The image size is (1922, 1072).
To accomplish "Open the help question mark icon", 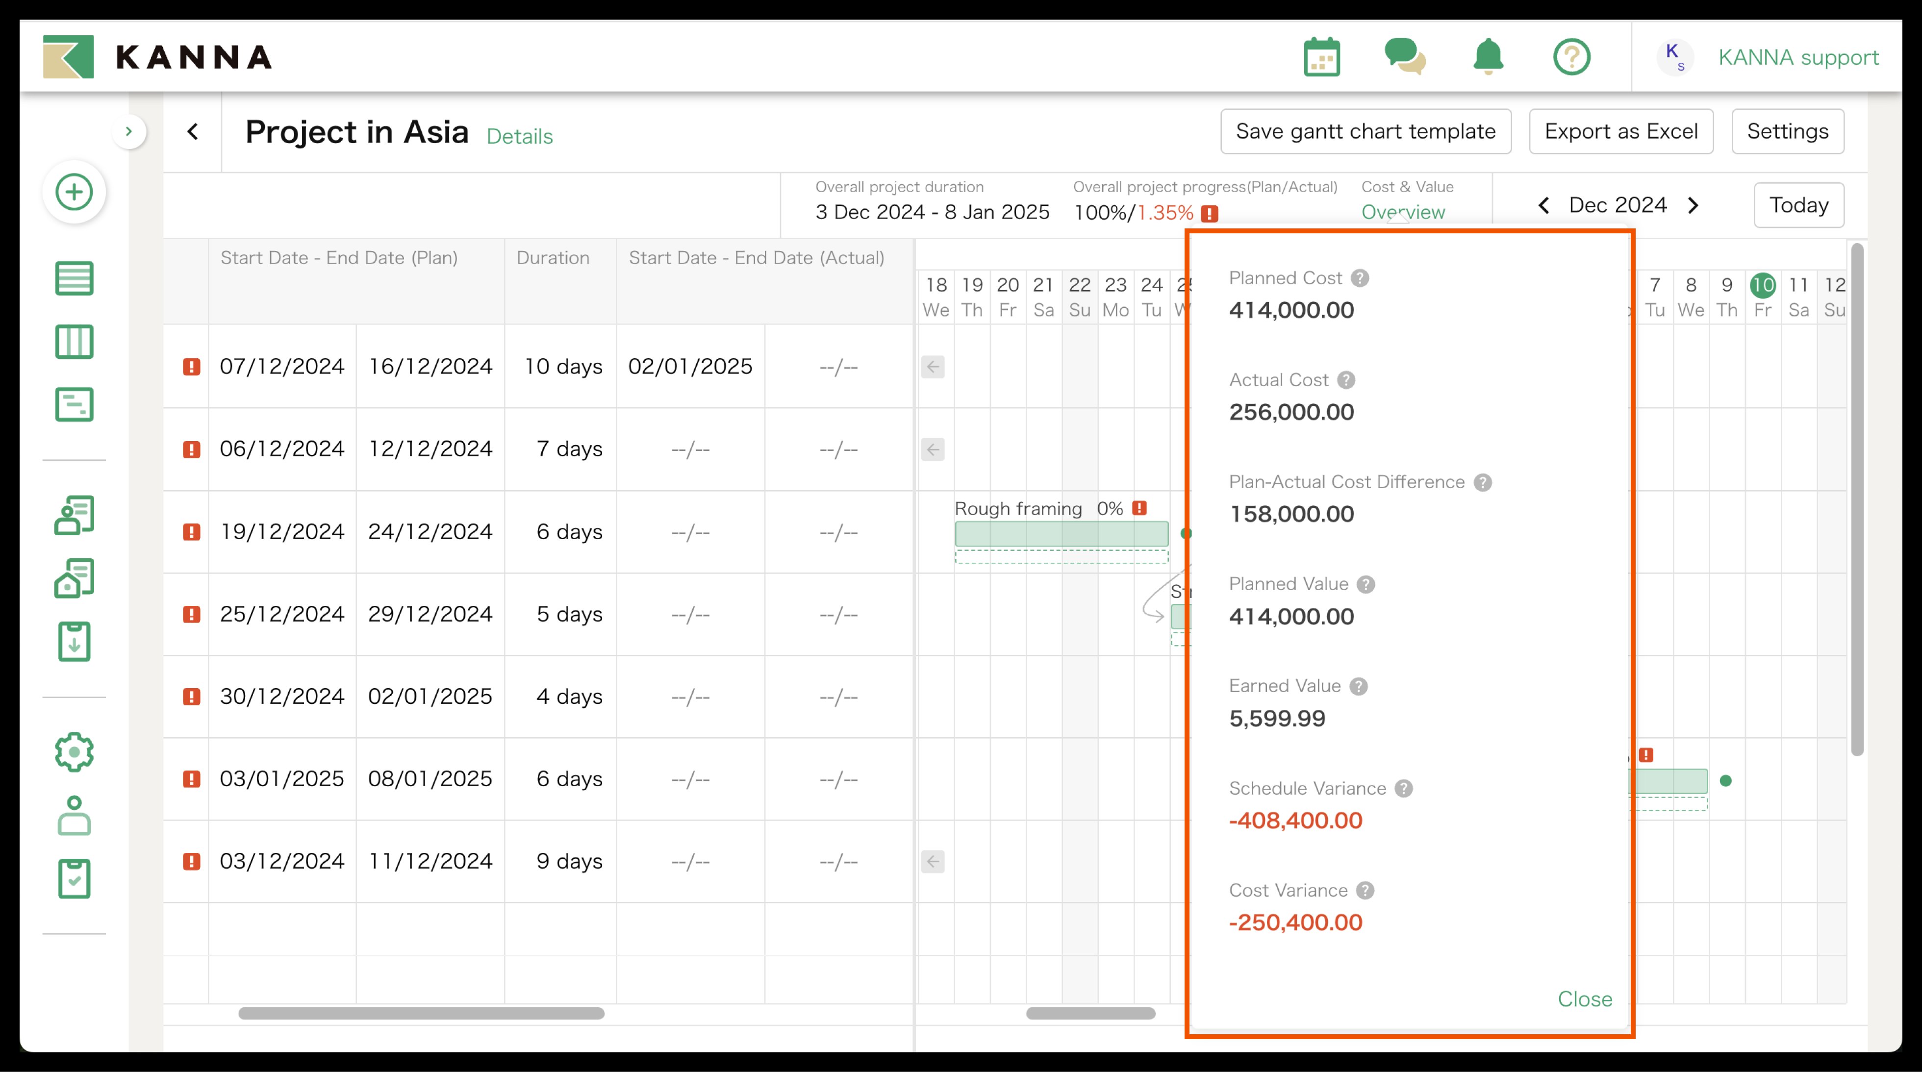I will tap(1571, 57).
